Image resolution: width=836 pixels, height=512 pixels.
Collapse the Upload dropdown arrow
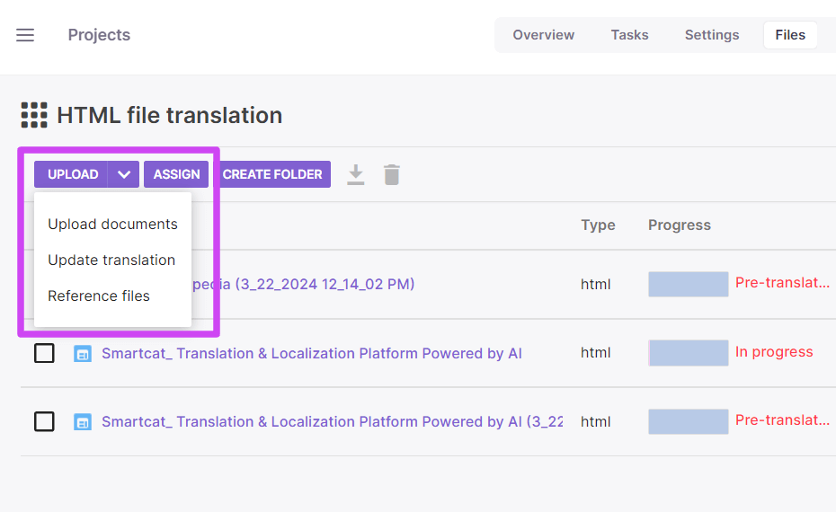click(x=124, y=174)
